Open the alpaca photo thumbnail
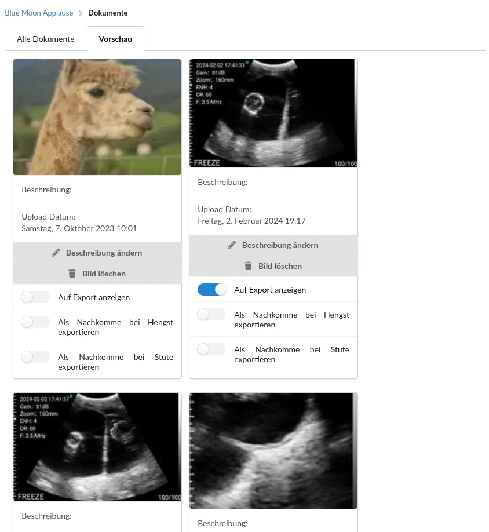 coord(97,116)
